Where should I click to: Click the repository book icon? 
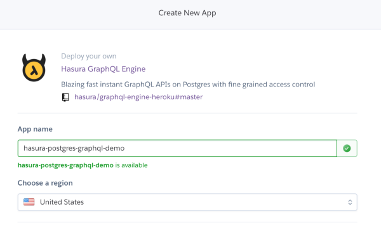tap(65, 97)
